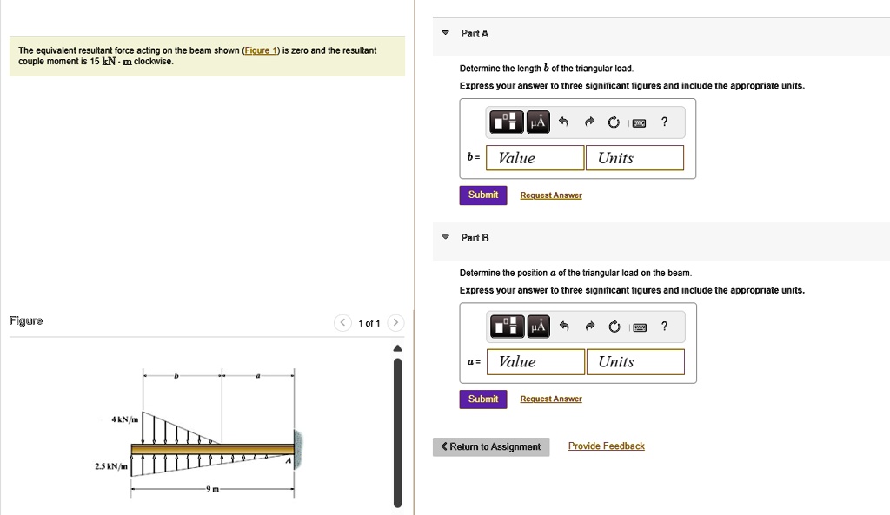Select the μÅ units menu in Part A
The image size is (890, 515).
[537, 122]
